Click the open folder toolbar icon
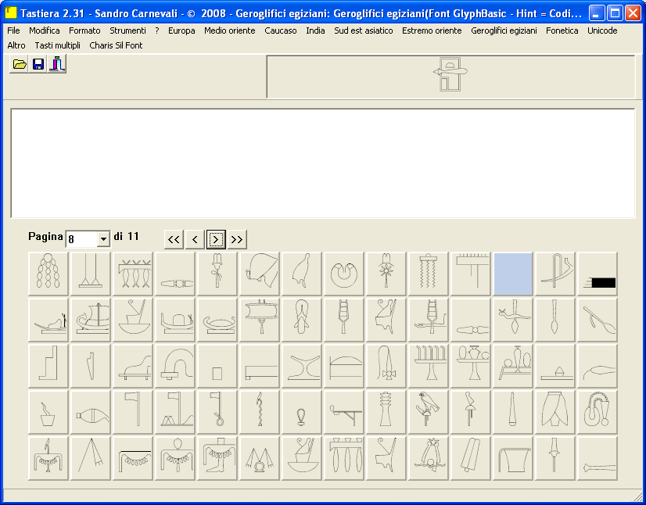 point(19,64)
